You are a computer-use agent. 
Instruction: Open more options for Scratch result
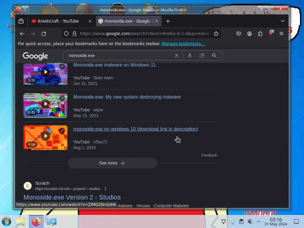pyautogui.click(x=105, y=189)
